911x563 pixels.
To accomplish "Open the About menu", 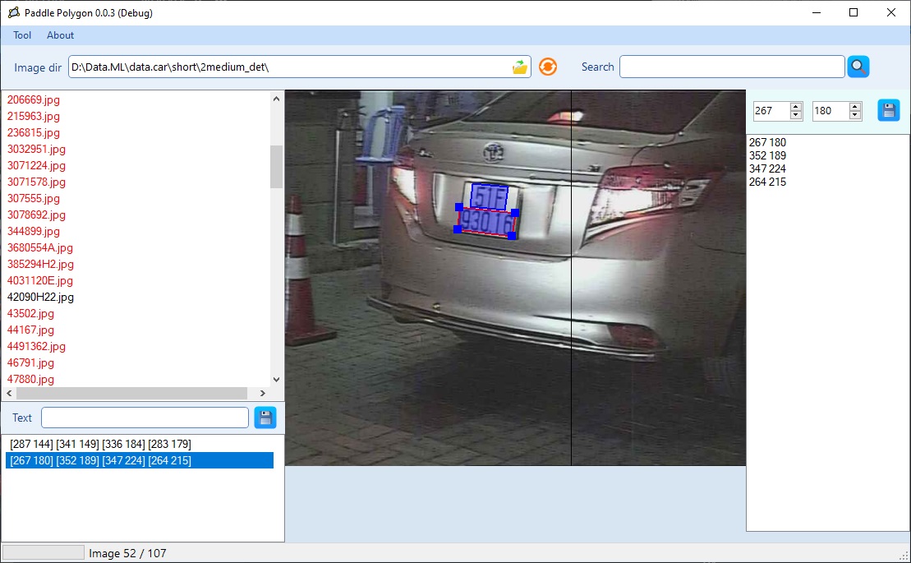I will pyautogui.click(x=60, y=35).
